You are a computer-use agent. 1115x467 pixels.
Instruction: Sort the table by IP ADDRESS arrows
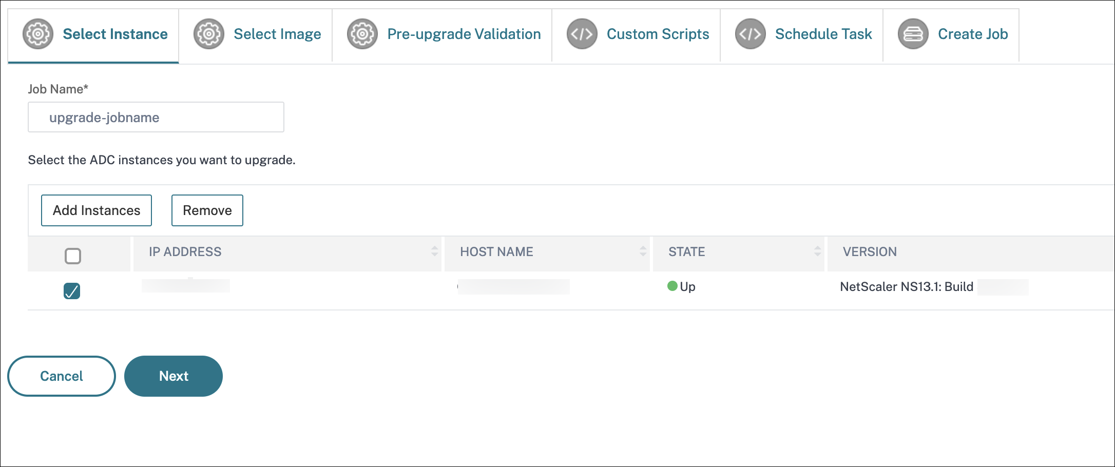[x=435, y=251]
